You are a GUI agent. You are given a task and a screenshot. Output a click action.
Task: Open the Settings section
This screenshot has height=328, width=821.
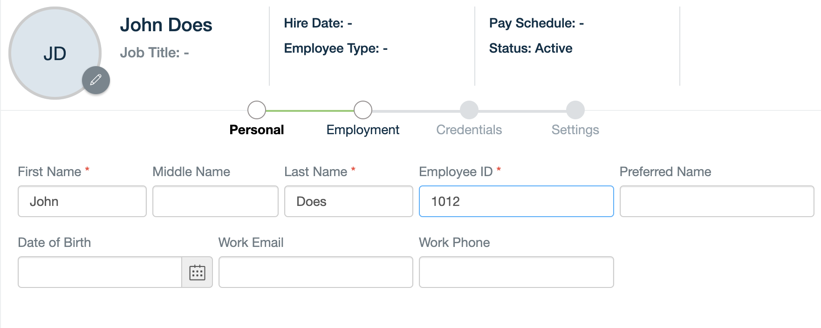575,130
